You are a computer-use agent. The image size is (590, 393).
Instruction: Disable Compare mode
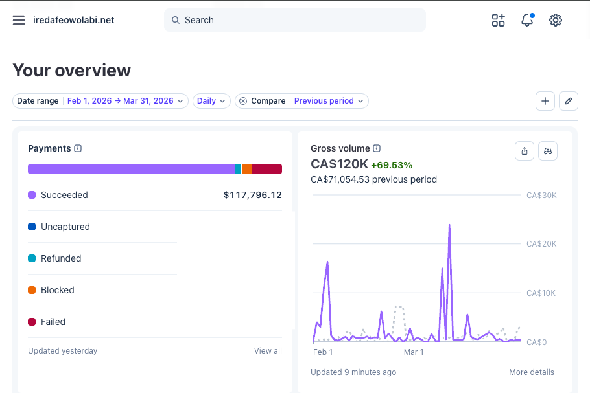click(x=243, y=101)
